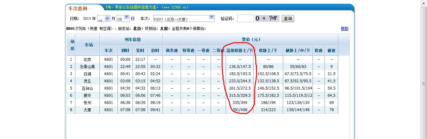Click the 硬卧上/中/下 column header

(x=298, y=50)
